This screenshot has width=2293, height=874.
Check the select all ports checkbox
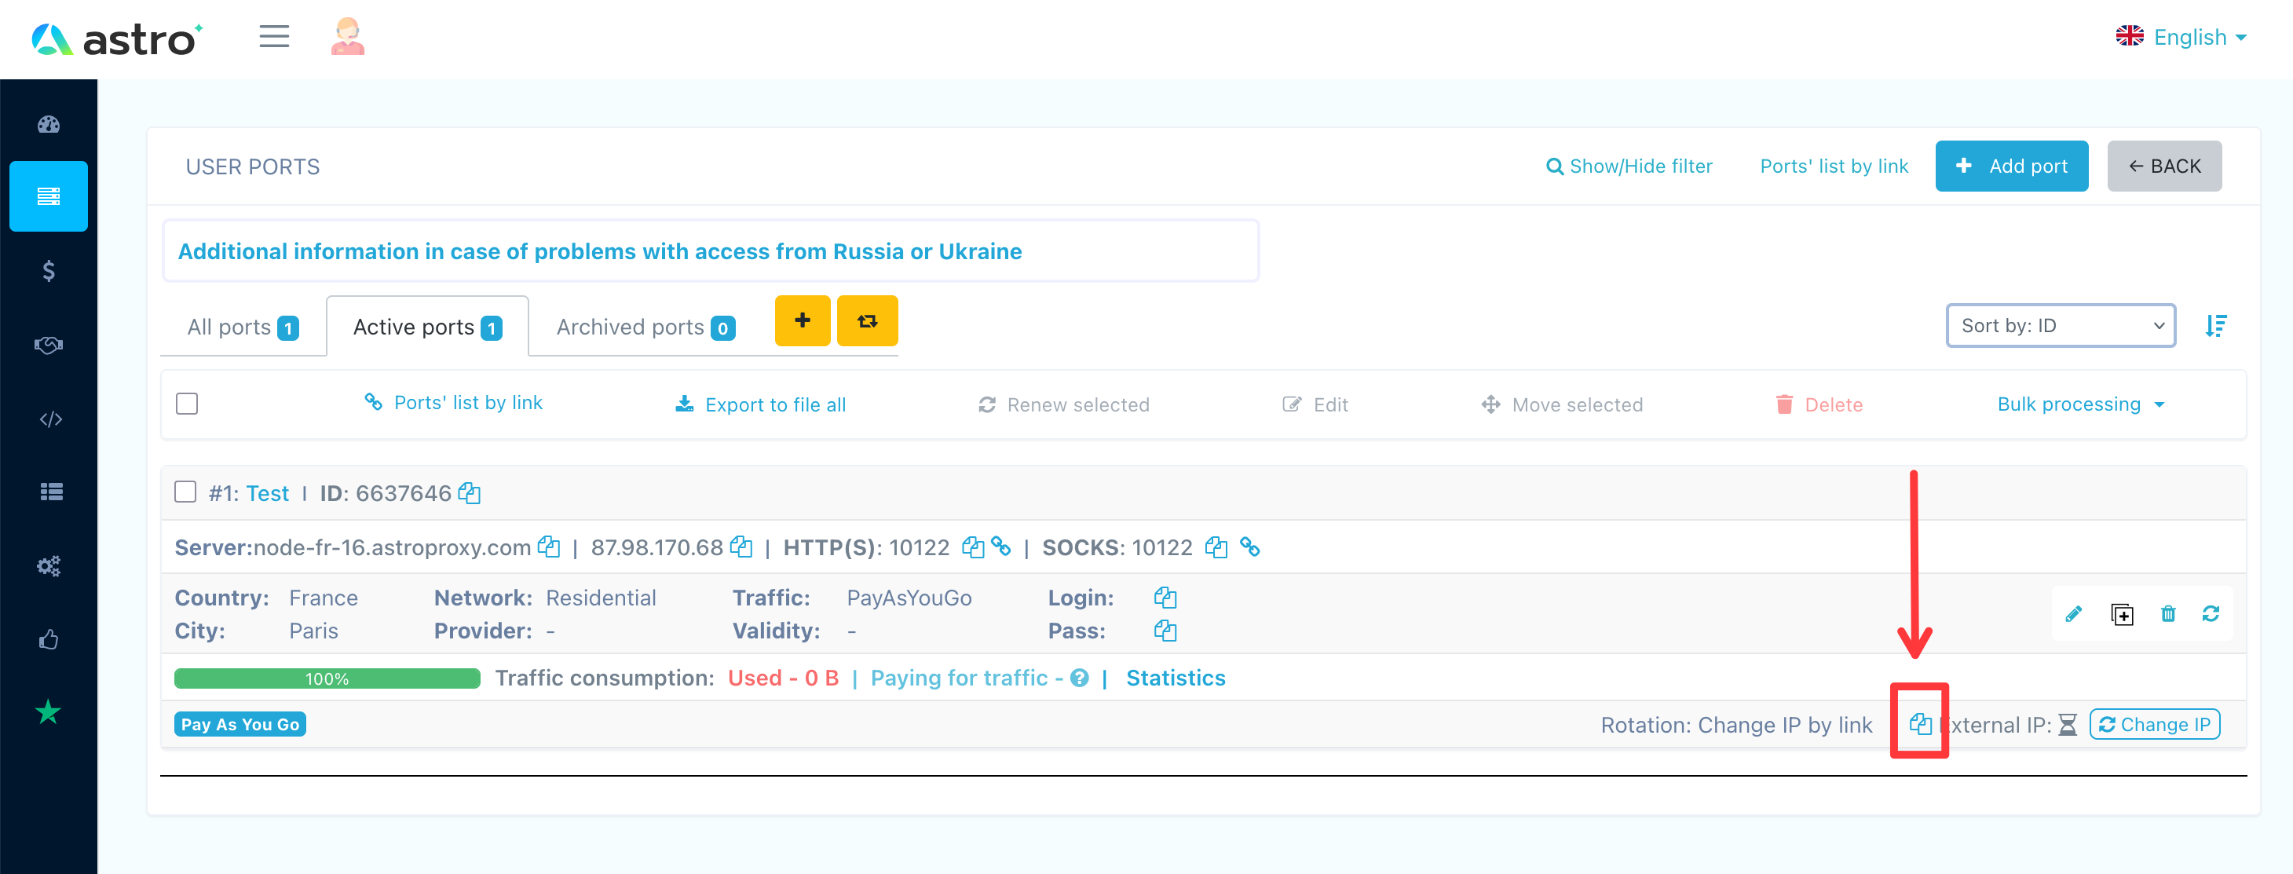click(x=187, y=403)
